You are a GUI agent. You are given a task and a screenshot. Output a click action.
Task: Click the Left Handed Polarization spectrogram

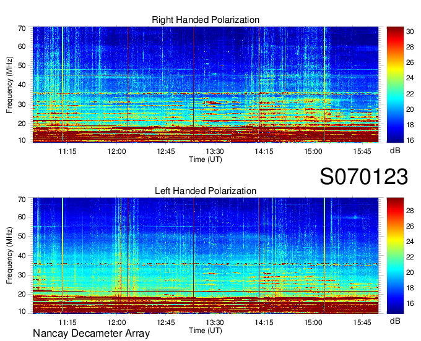(206, 256)
